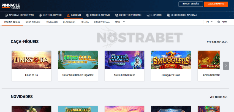Open the Novidades tab

tap(52, 22)
